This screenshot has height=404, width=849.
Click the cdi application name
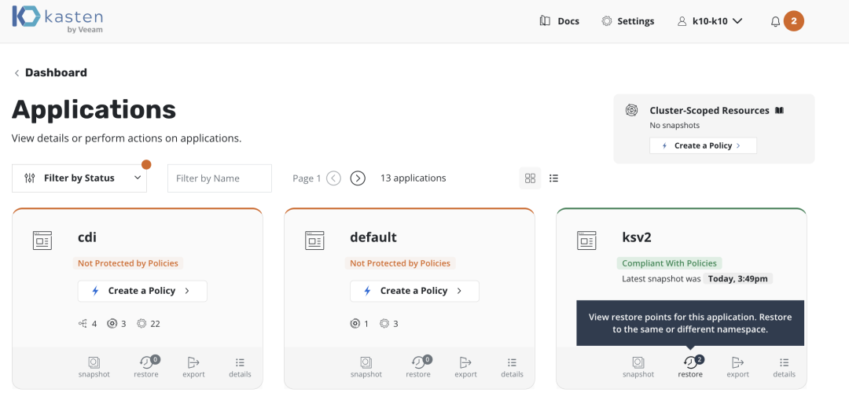point(87,237)
